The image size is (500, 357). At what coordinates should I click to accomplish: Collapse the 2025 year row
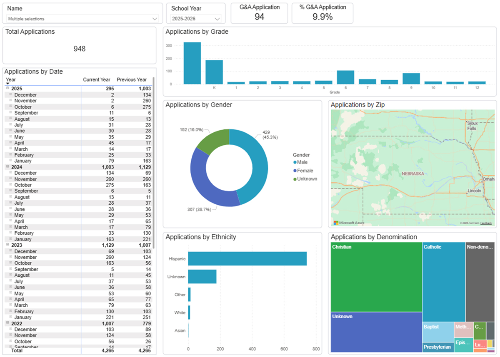(x=7, y=89)
